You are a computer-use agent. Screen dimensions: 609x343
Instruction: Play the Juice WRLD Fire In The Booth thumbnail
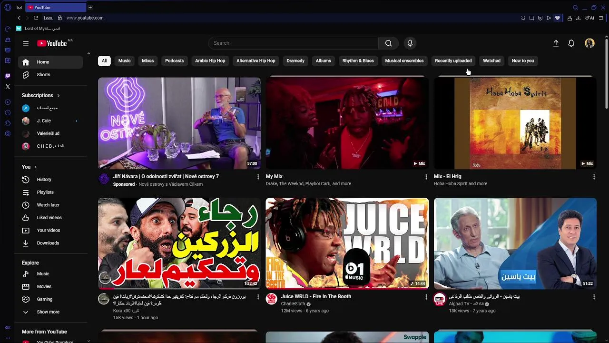pos(347,243)
